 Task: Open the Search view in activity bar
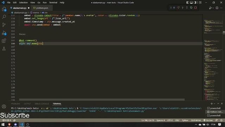4,17
